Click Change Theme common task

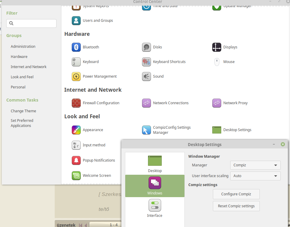[23, 111]
